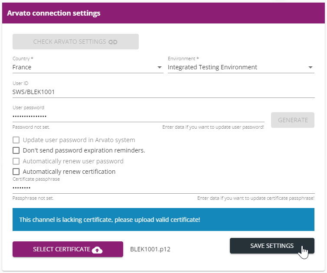Click the Integrated Testing Environment value
The height and width of the screenshot is (273, 327).
click(x=213, y=67)
